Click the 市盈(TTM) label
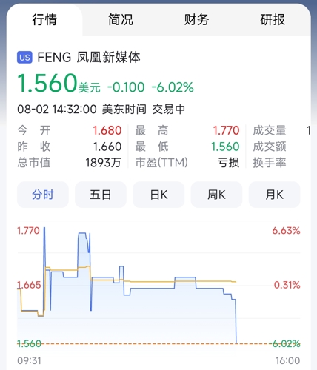This screenshot has width=317, height=370. click(x=161, y=163)
